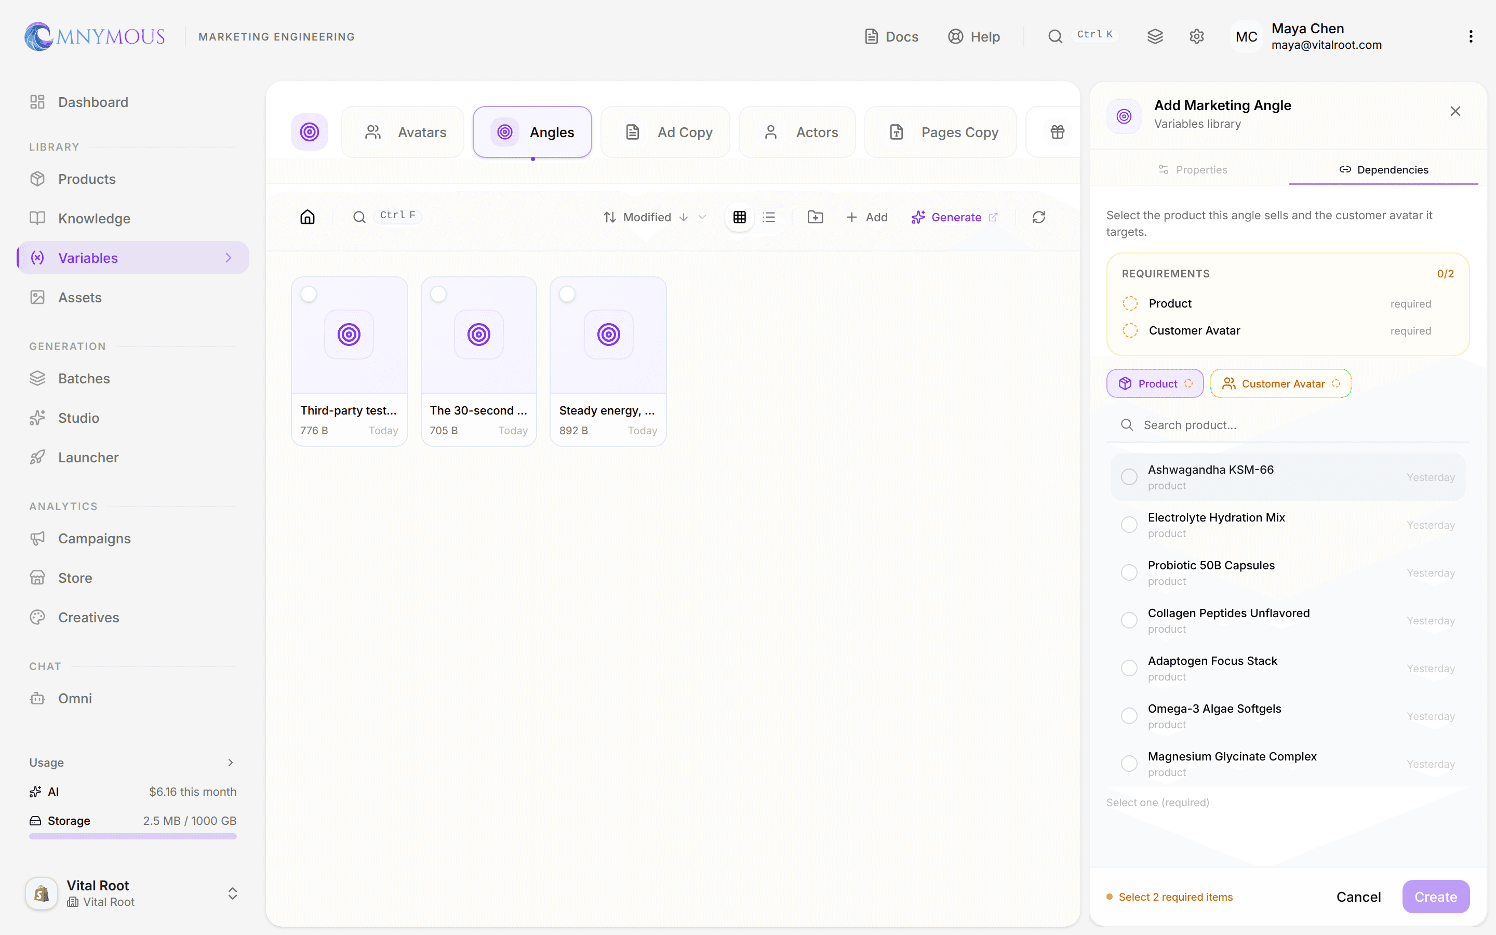The image size is (1496, 935).
Task: Select Ashwagandha KSM-66 radio button
Action: [x=1129, y=477]
